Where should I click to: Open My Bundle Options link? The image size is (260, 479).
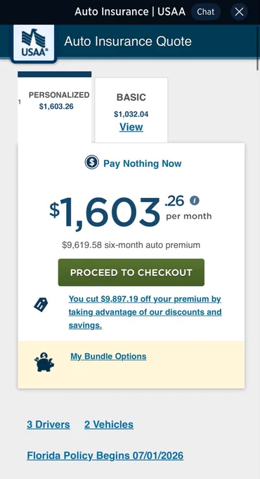point(108,356)
